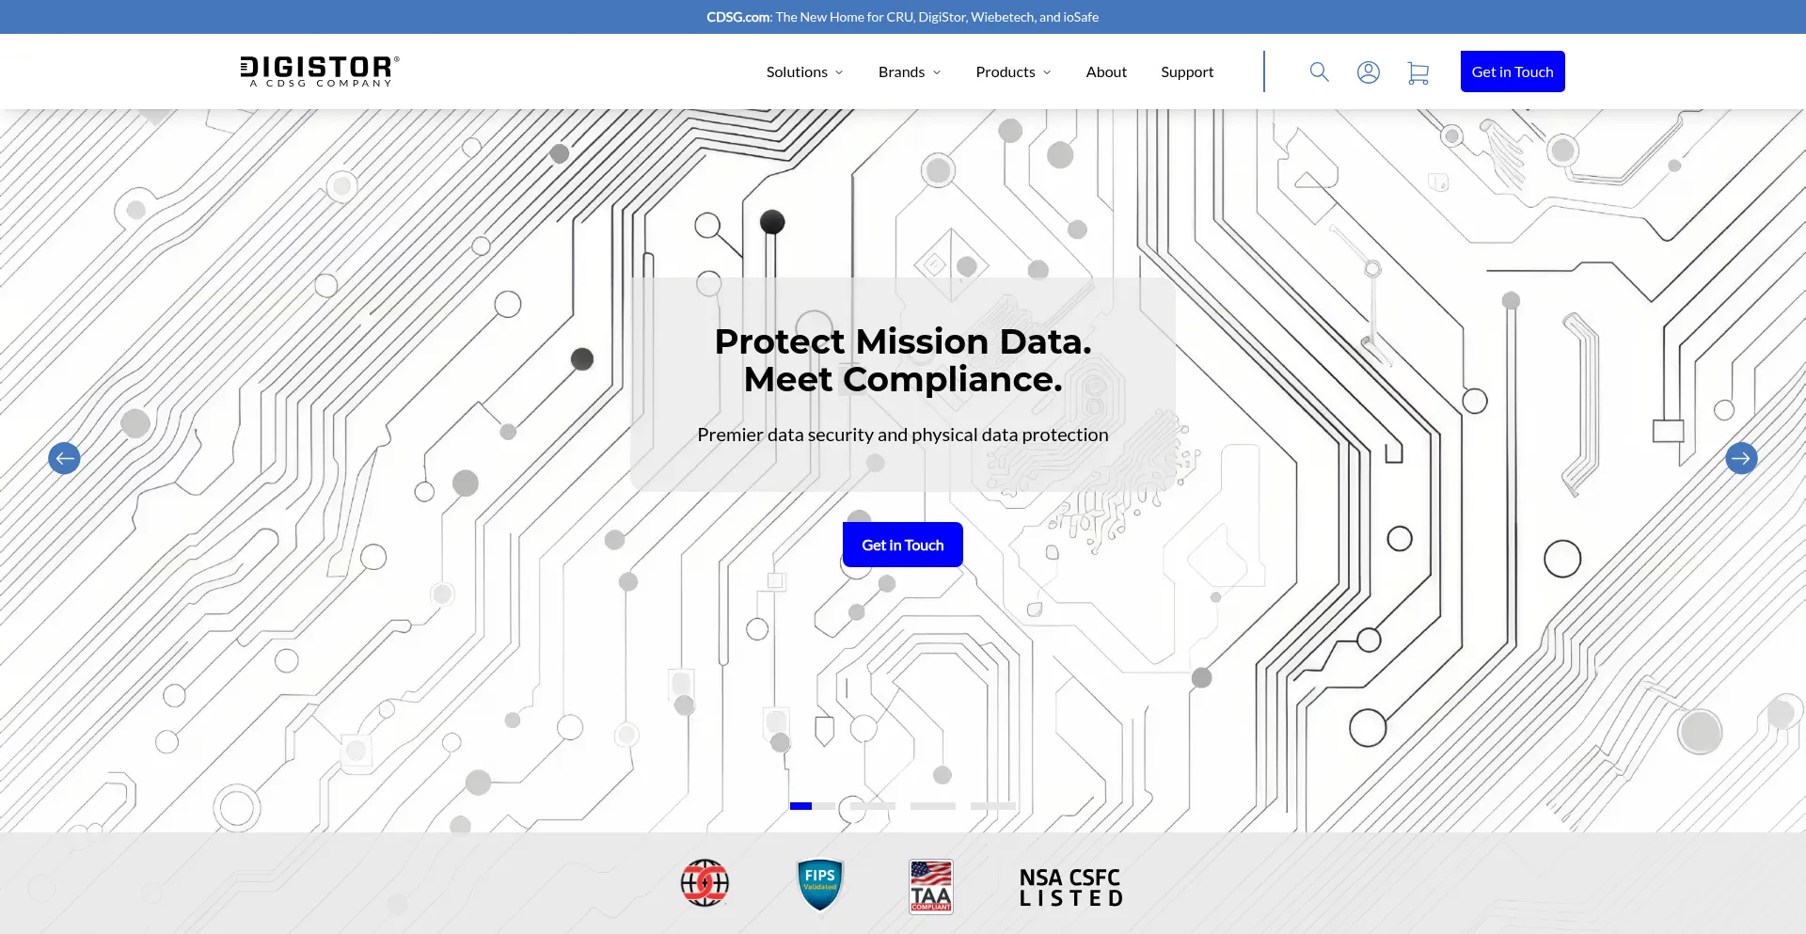The width and height of the screenshot is (1806, 934).
Task: Expand the Solutions dropdown menu
Action: coord(804,71)
